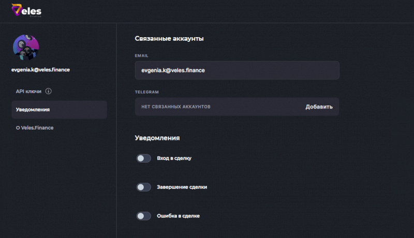
Task: Click the info icon beside API ключи
Action: click(x=49, y=91)
